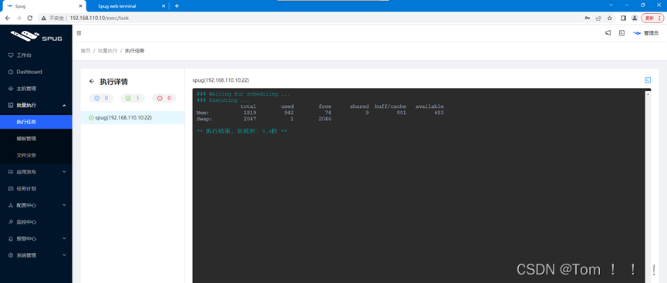Click the SPUG logo
This screenshot has height=283, width=667.
click(x=36, y=36)
